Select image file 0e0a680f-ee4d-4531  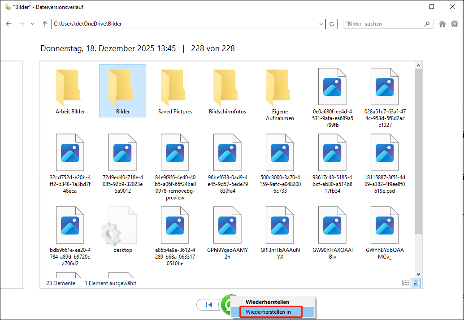[x=332, y=98]
